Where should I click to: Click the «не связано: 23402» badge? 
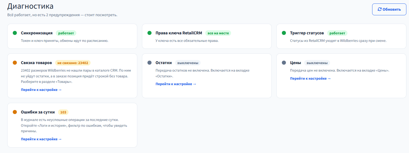(x=73, y=63)
